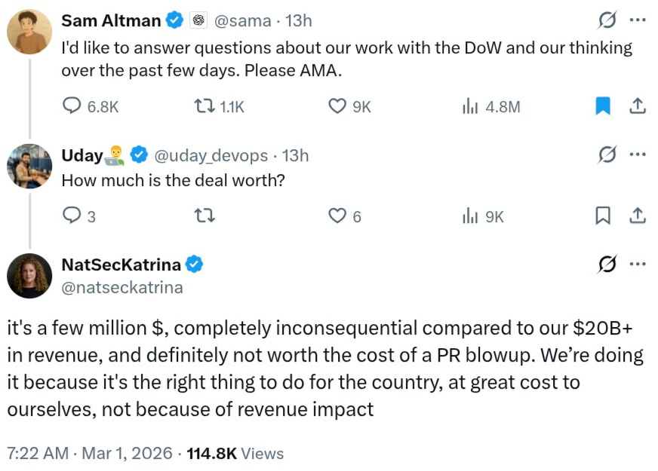Repost Uday's tweet

(x=205, y=216)
